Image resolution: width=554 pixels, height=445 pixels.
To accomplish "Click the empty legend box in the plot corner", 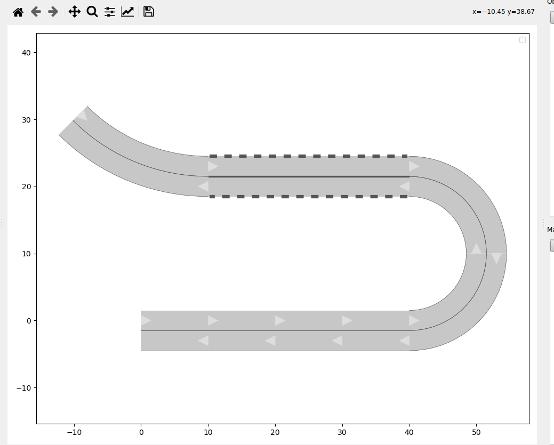I will [523, 40].
